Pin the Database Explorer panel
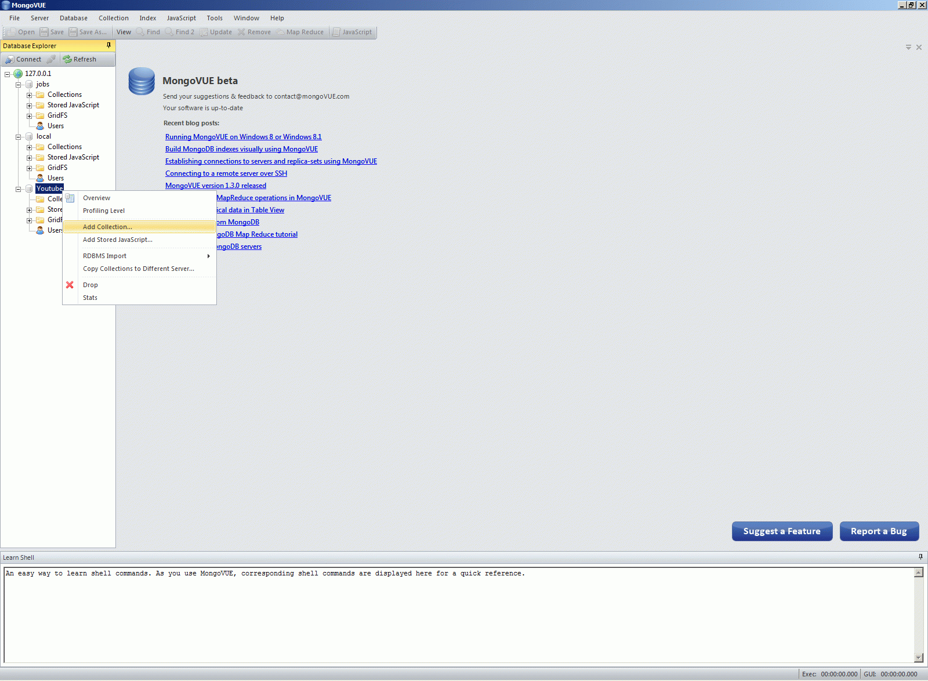928x681 pixels. tap(108, 45)
